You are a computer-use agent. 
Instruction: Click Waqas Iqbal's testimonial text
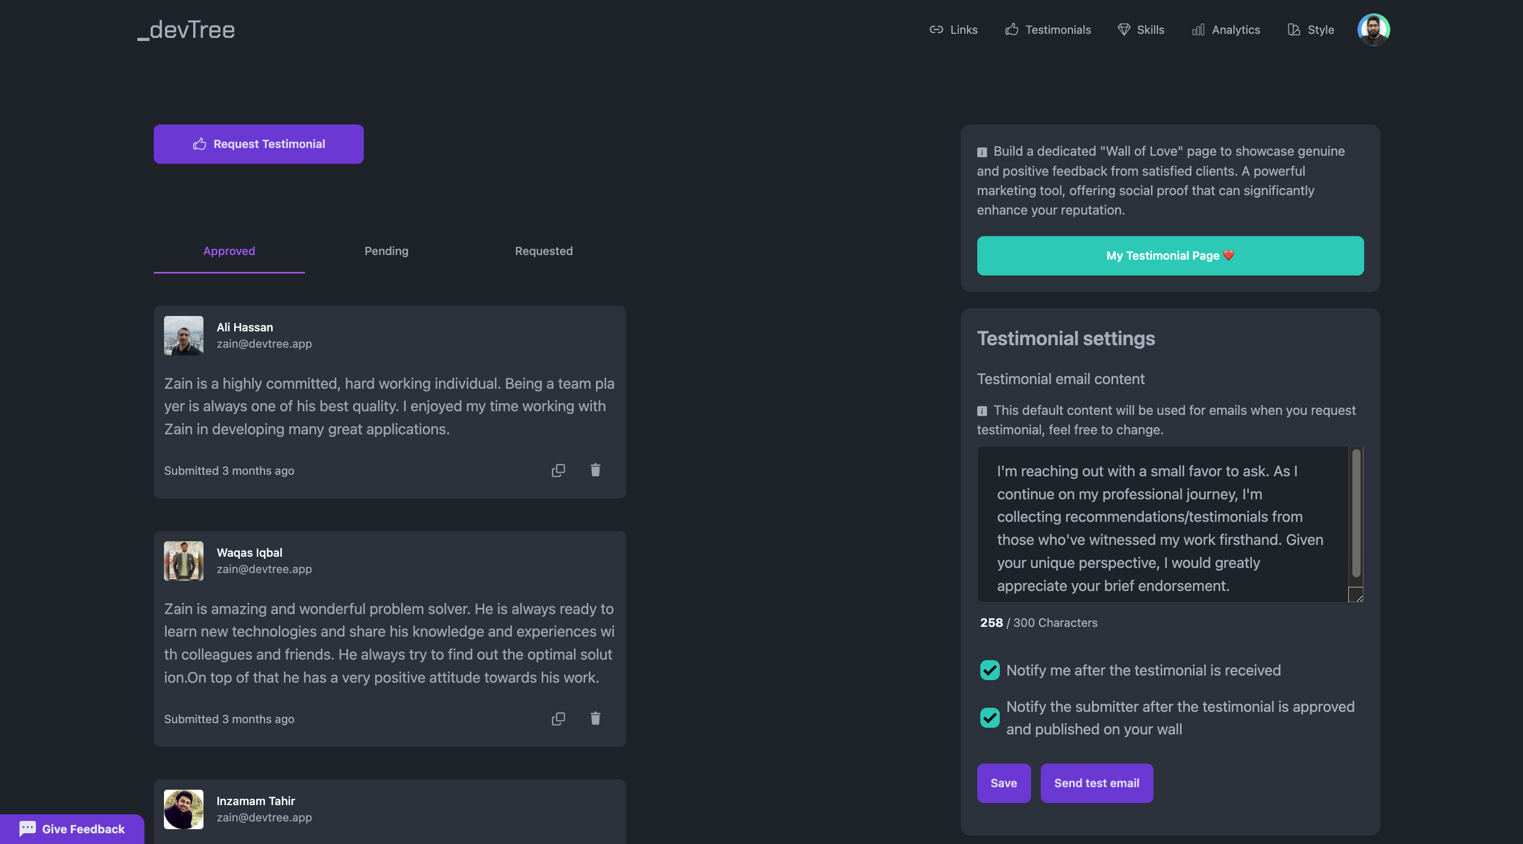pos(389,642)
